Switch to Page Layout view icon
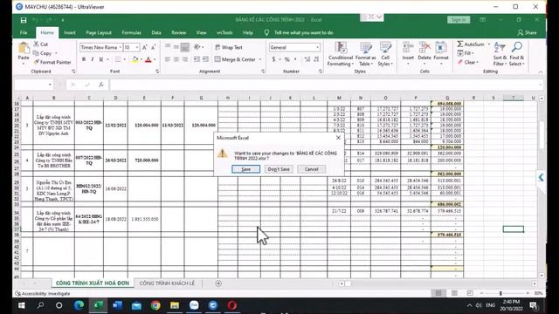 pyautogui.click(x=454, y=293)
